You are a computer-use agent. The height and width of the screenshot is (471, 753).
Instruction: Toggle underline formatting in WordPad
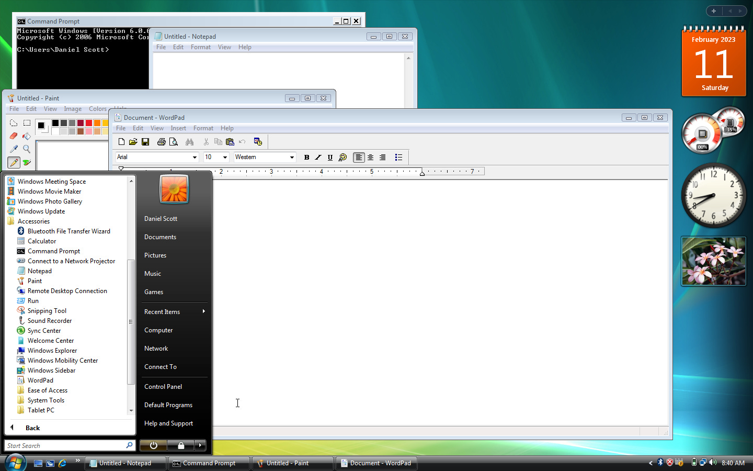[330, 157]
